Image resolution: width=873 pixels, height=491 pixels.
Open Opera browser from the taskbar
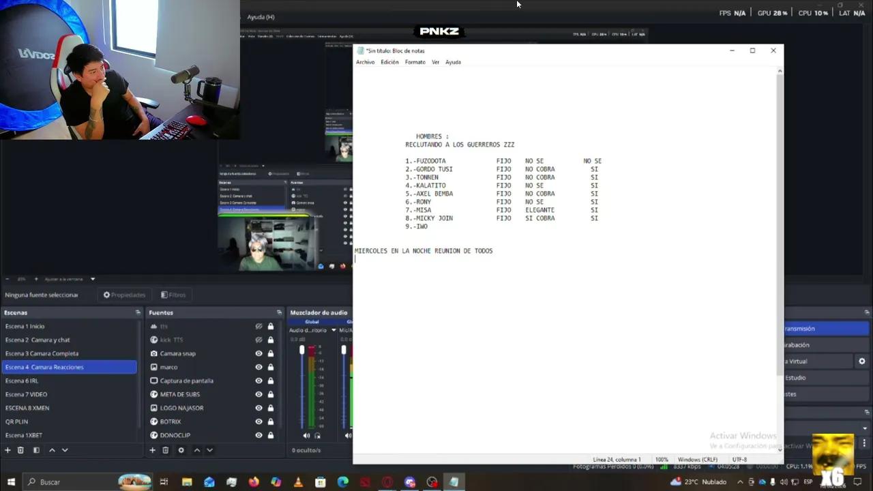[x=387, y=482]
